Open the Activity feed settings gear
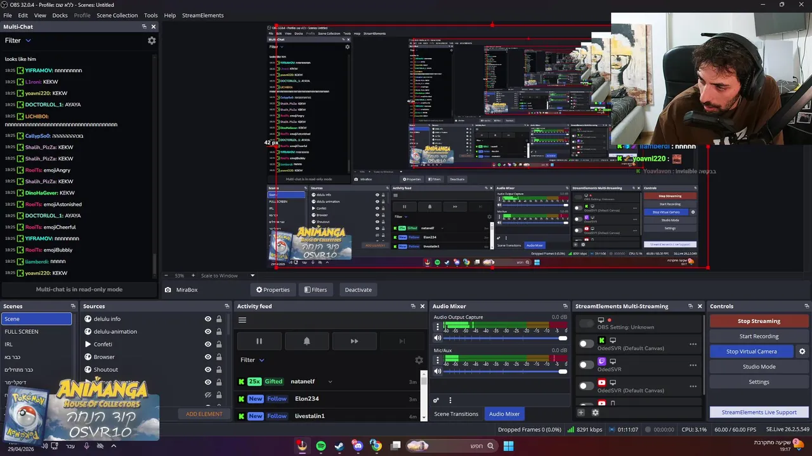Viewport: 812px width, 456px height. pos(419,360)
